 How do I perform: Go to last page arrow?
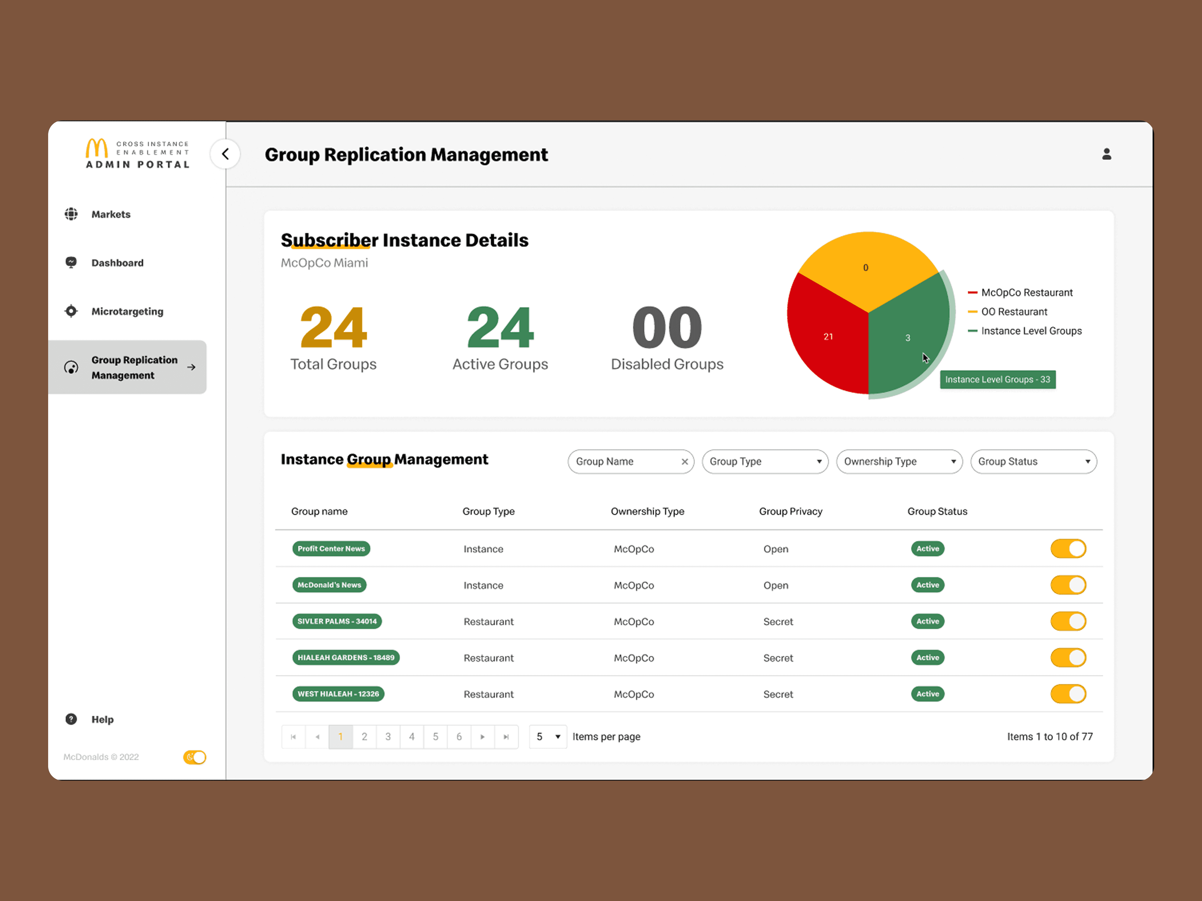pyautogui.click(x=506, y=736)
